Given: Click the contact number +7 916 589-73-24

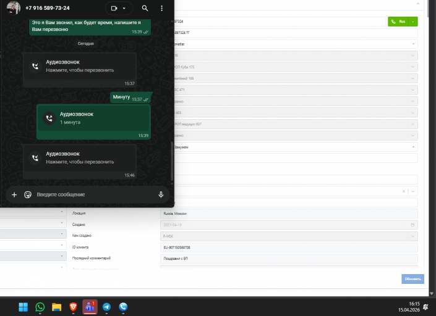Looking at the screenshot, I should point(47,8).
